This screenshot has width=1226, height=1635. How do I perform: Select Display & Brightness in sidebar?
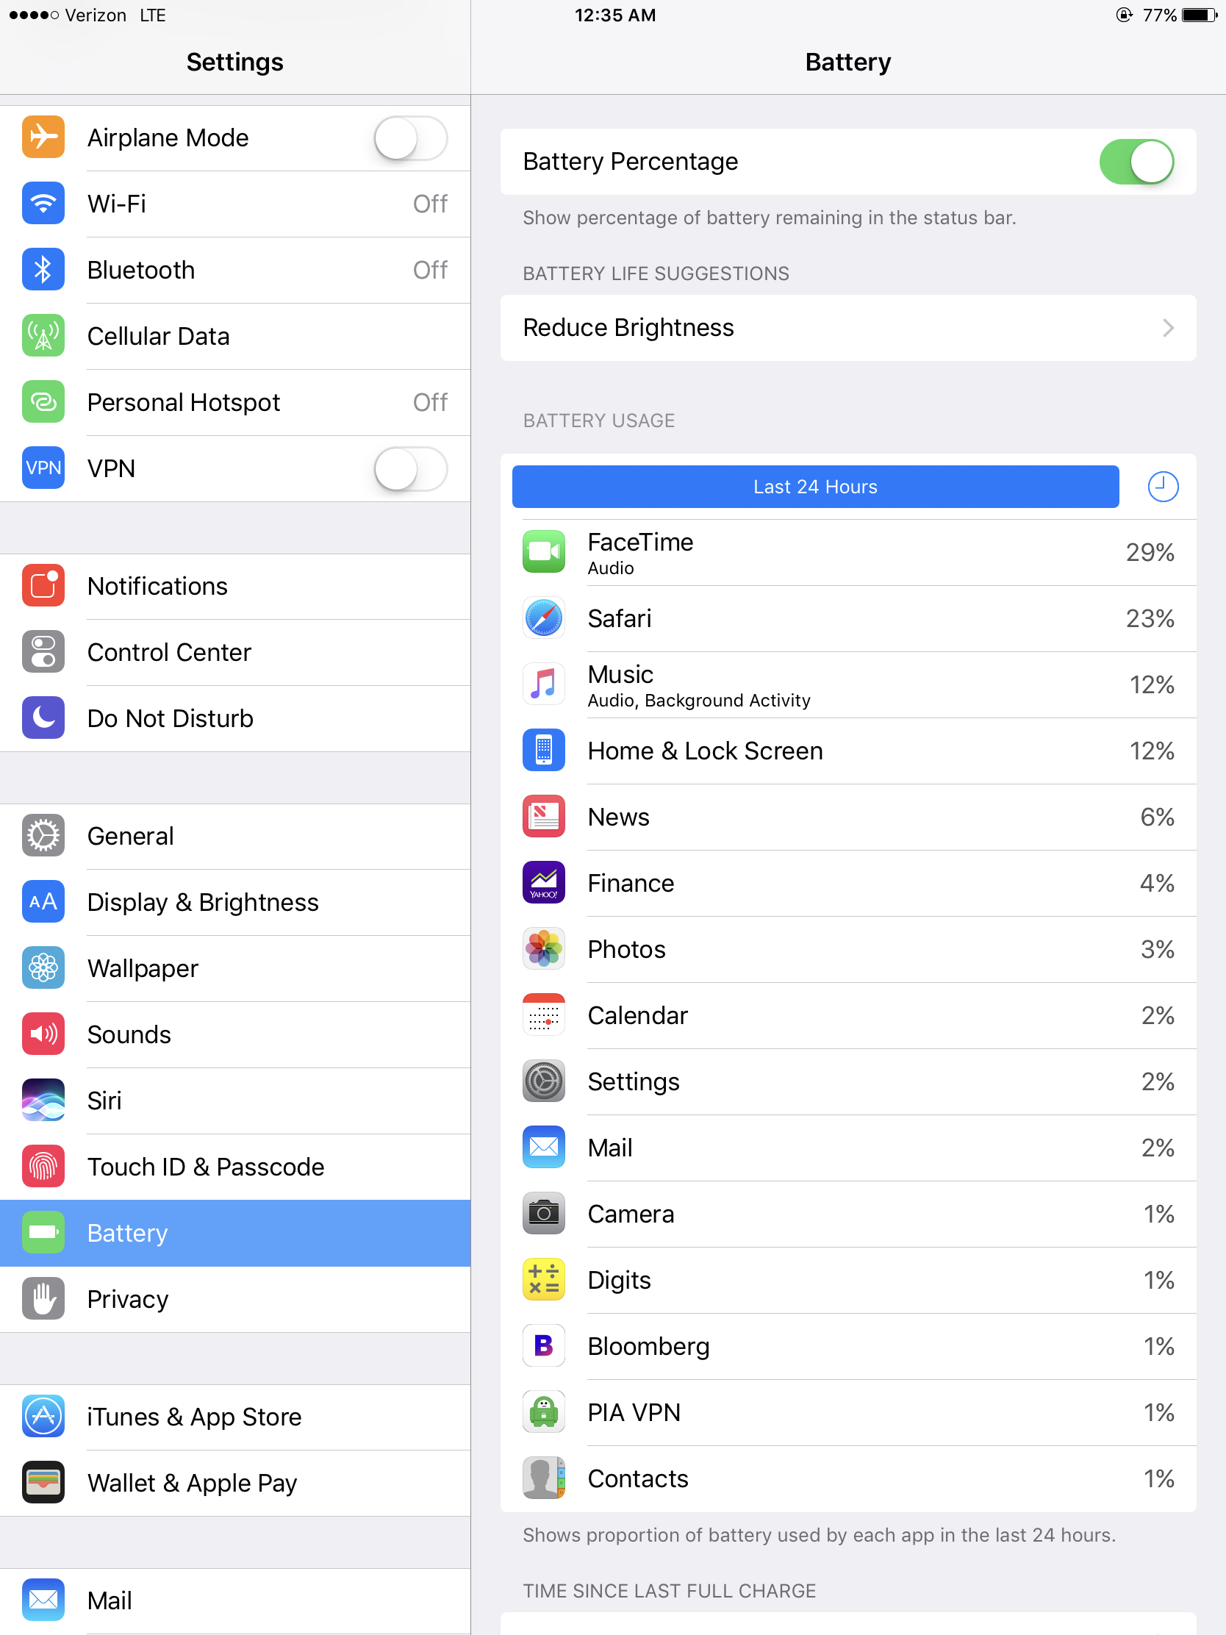235,903
